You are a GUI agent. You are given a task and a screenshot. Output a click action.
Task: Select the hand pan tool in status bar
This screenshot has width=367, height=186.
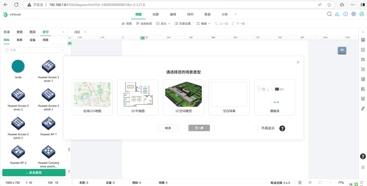coord(310,183)
